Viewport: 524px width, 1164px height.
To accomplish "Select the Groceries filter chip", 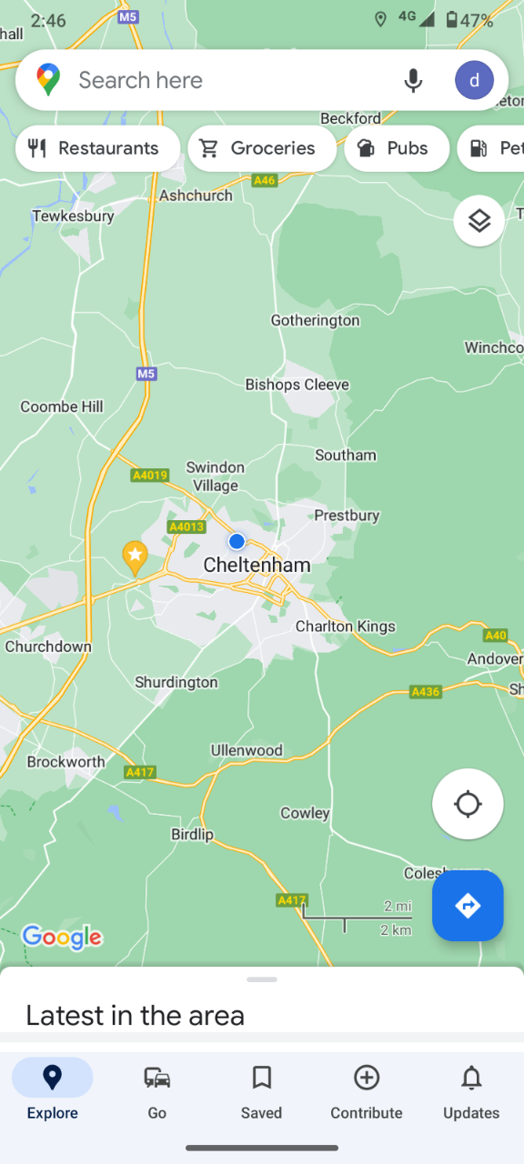I will coord(262,148).
